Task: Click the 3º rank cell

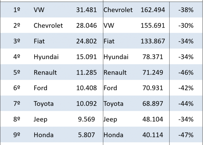Action: pos(17,41)
